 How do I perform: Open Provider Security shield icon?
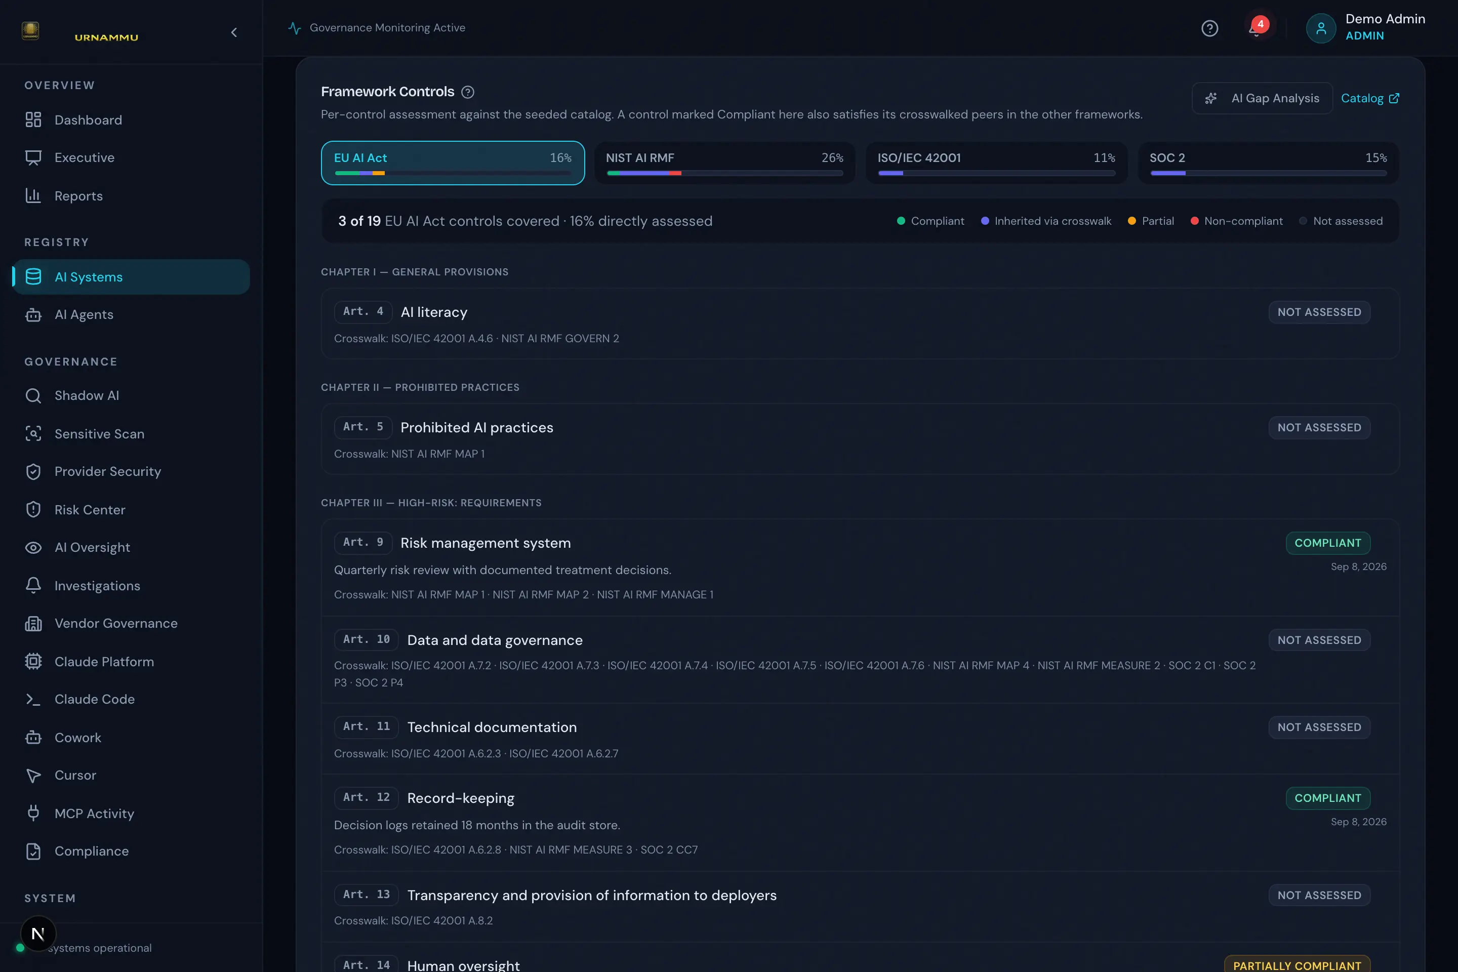(x=33, y=472)
